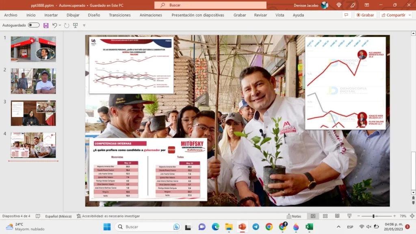
Task: Open the comments pane icon
Action: (346, 15)
